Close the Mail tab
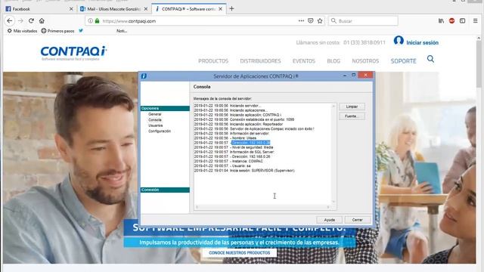This screenshot has width=484, height=272. (146, 9)
